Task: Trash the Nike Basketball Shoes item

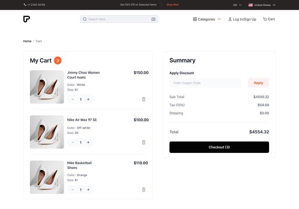Action: (x=144, y=189)
